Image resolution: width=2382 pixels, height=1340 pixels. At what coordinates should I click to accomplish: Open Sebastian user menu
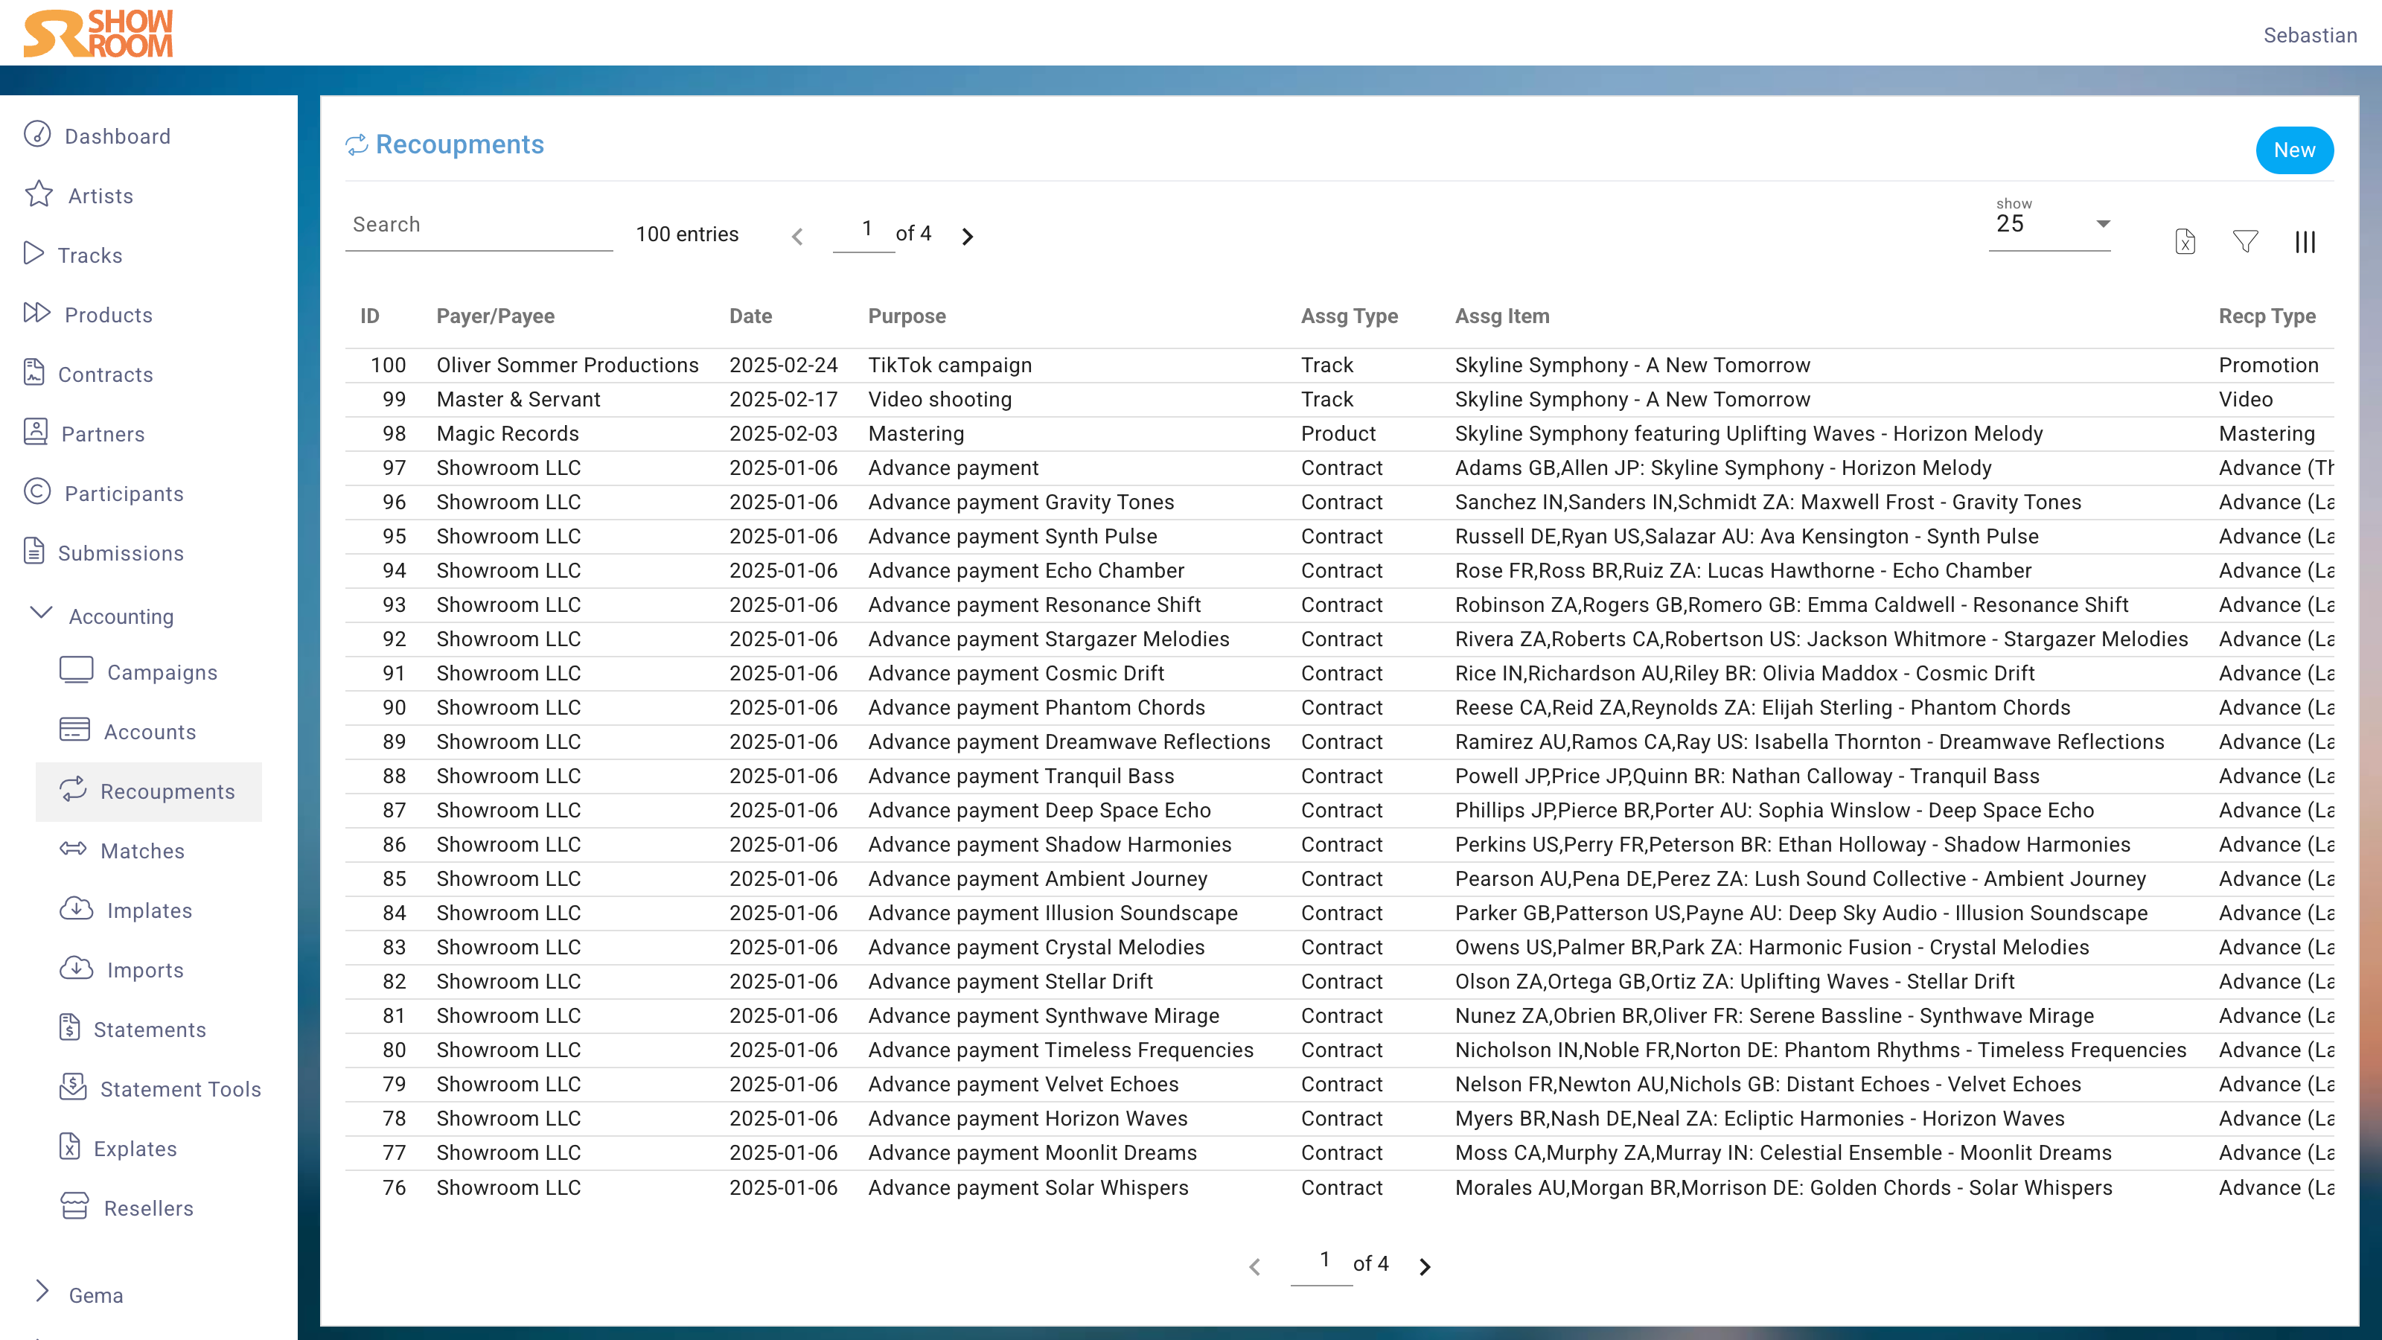(x=2309, y=35)
